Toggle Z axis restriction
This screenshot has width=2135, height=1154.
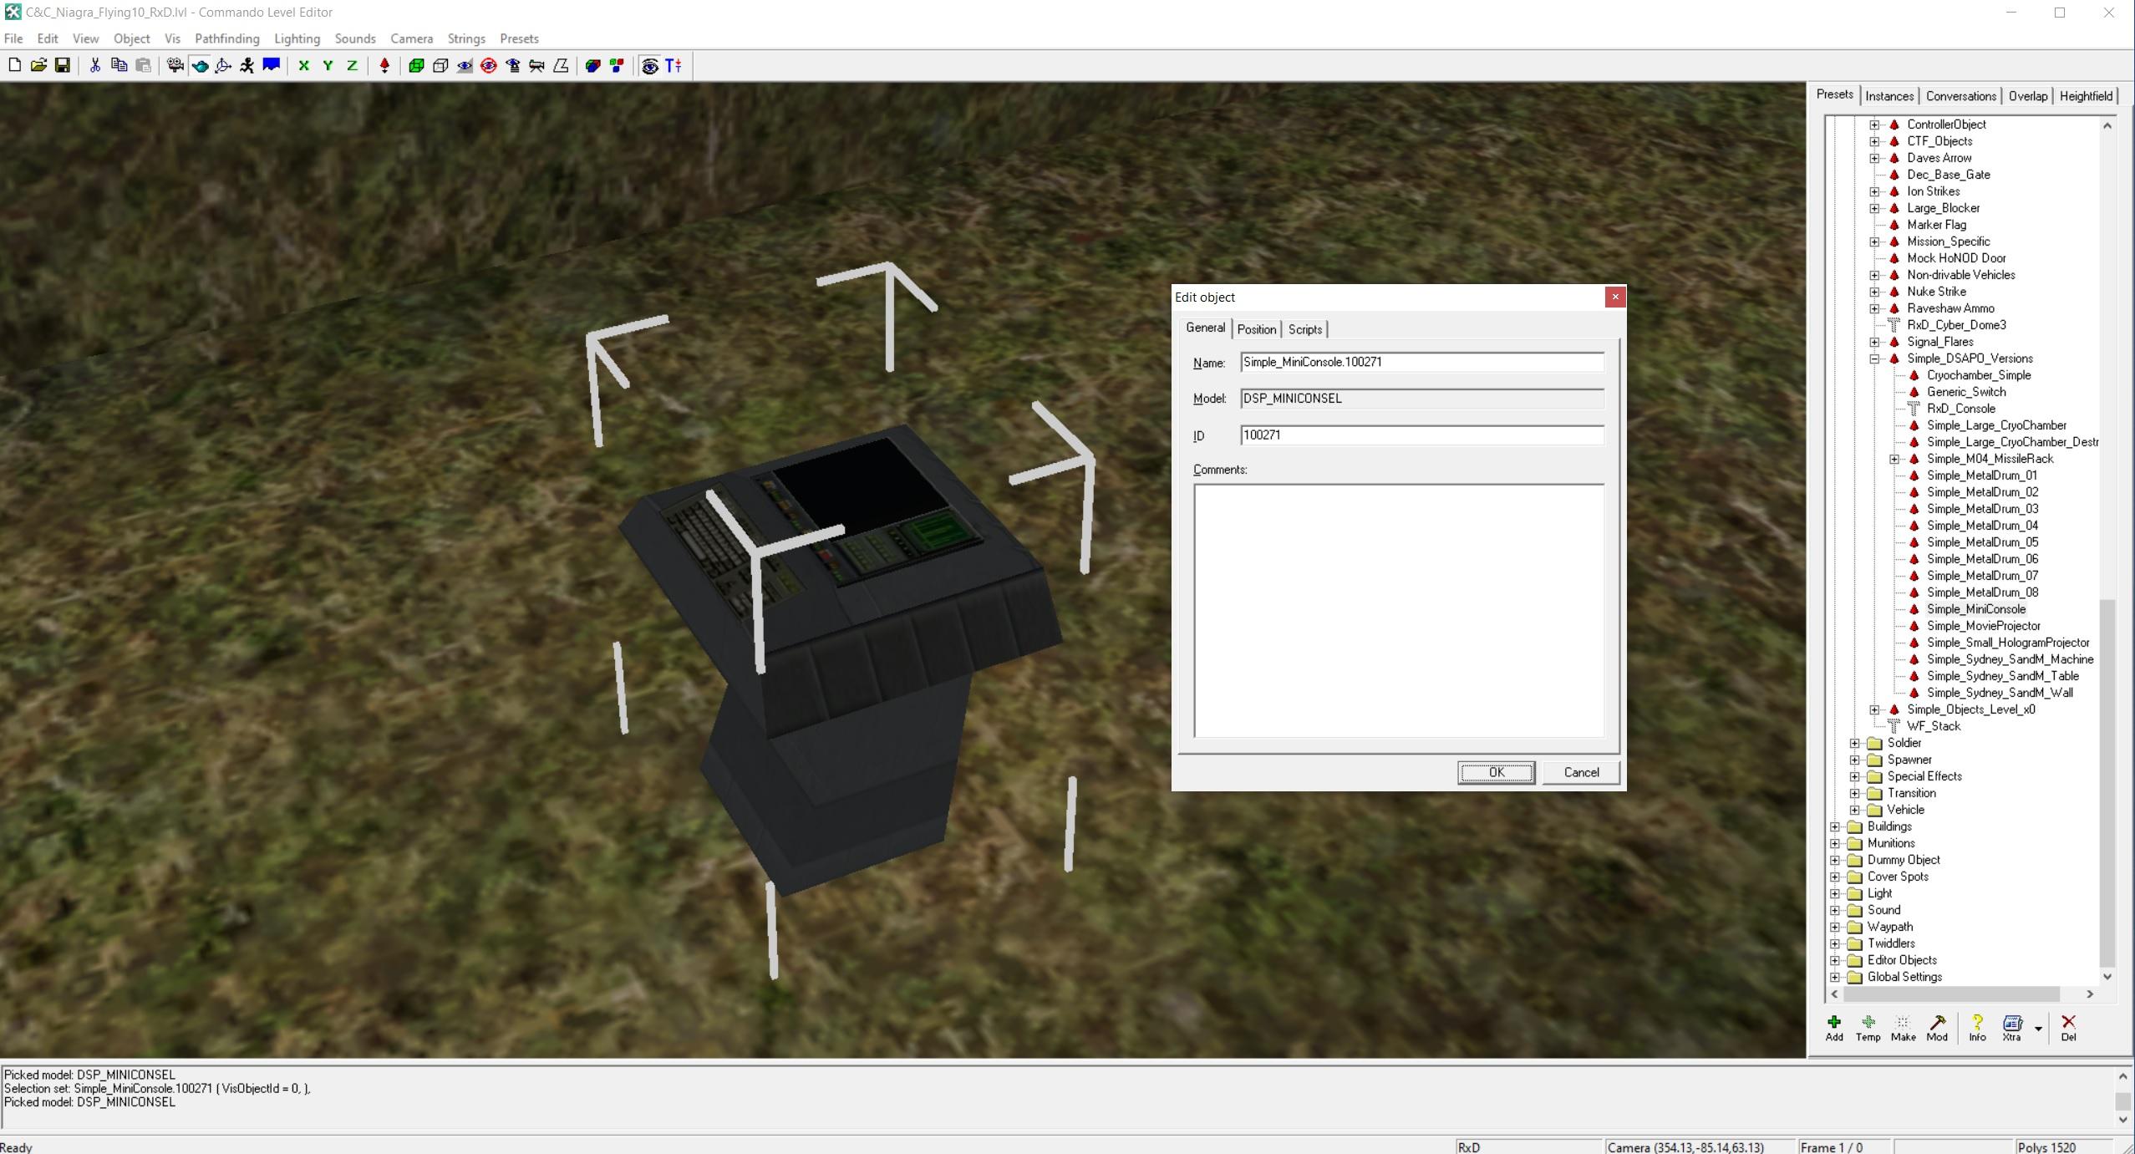[352, 65]
